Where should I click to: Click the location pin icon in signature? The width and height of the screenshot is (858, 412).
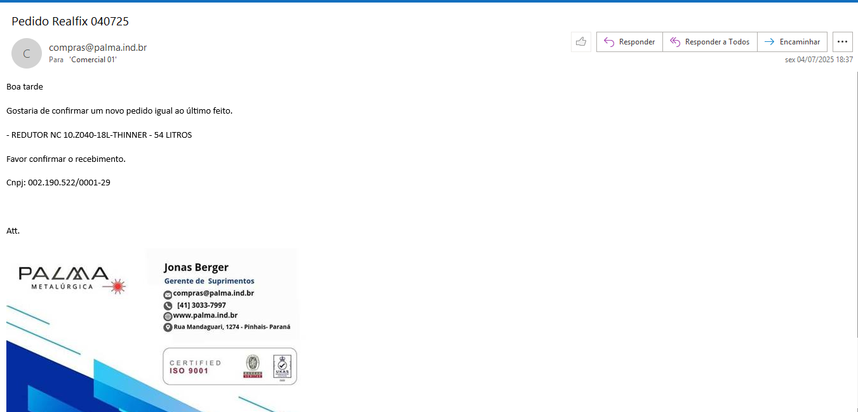click(168, 328)
